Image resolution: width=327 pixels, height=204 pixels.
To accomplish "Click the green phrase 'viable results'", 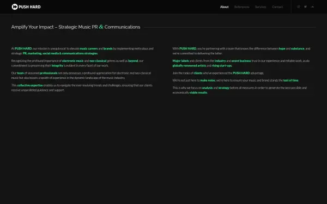I will pyautogui.click(x=198, y=92).
